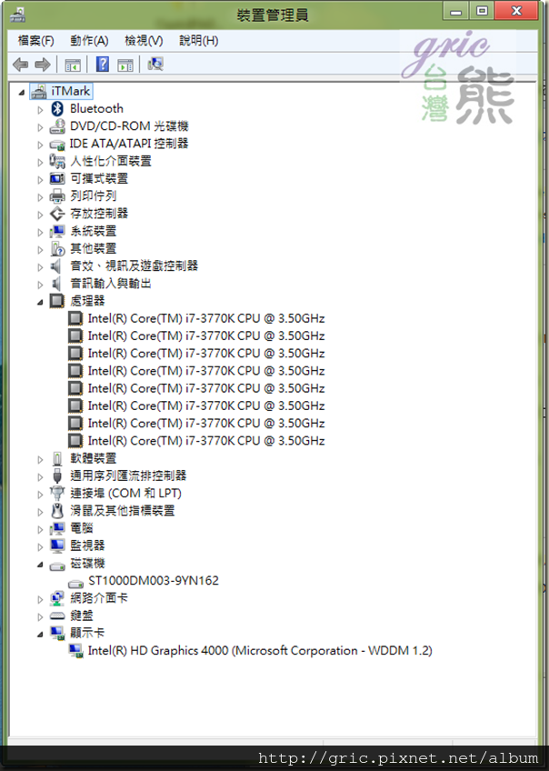Image resolution: width=549 pixels, height=771 pixels.
Task: Expand the DVD/CD-ROM 光碟機 category
Action: (40, 127)
